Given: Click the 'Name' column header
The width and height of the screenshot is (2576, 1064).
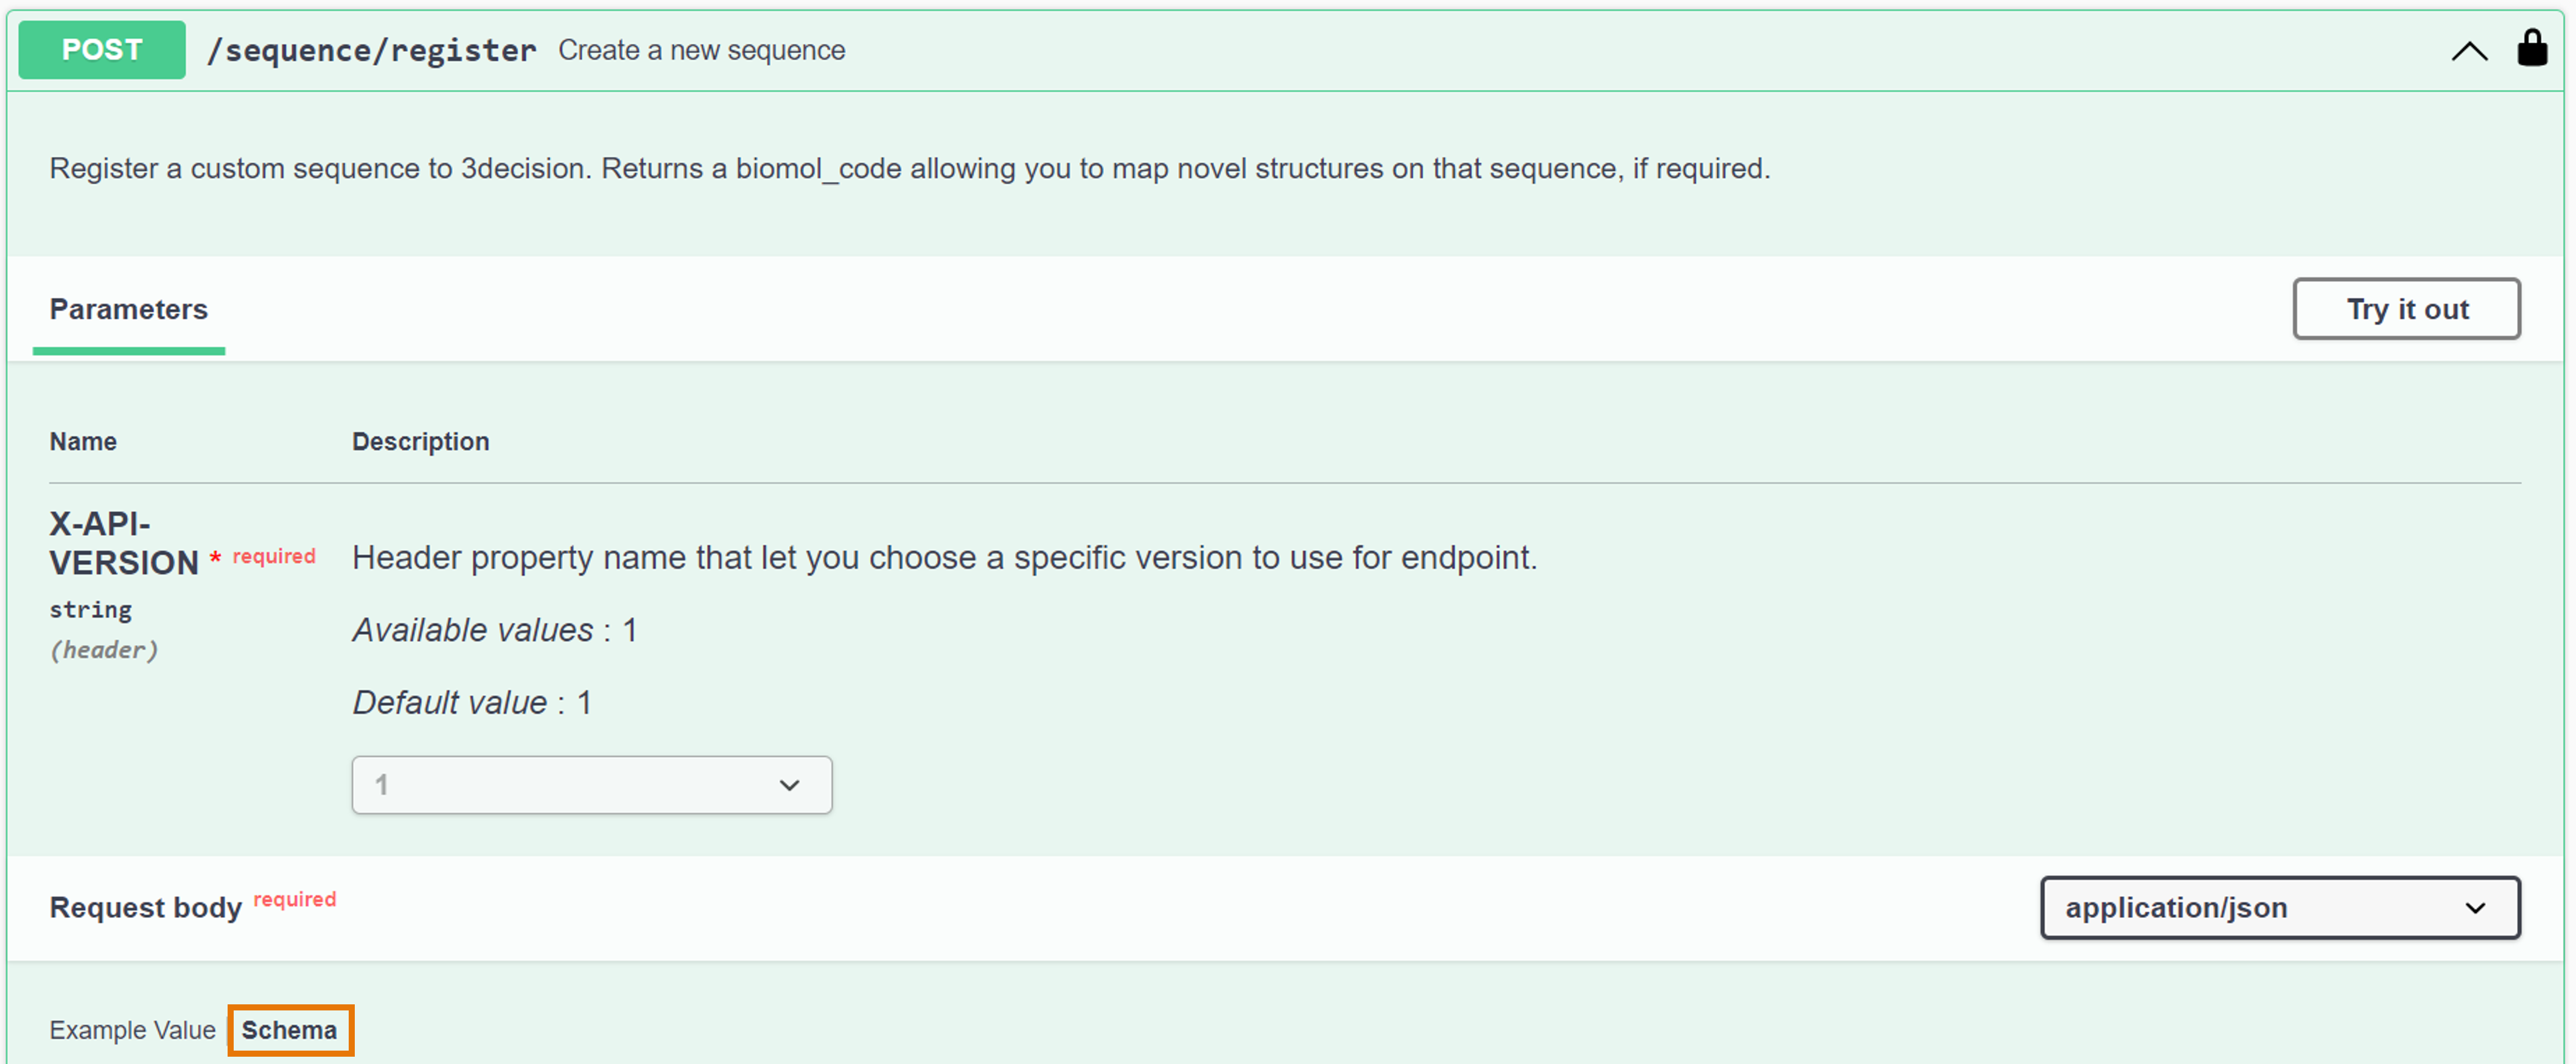Looking at the screenshot, I should tap(83, 442).
